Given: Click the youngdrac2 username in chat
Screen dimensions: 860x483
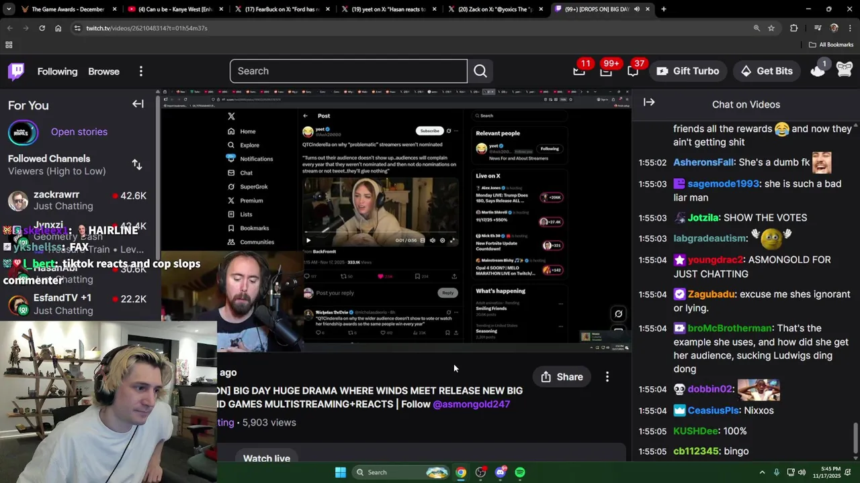Looking at the screenshot, I should coord(716,260).
